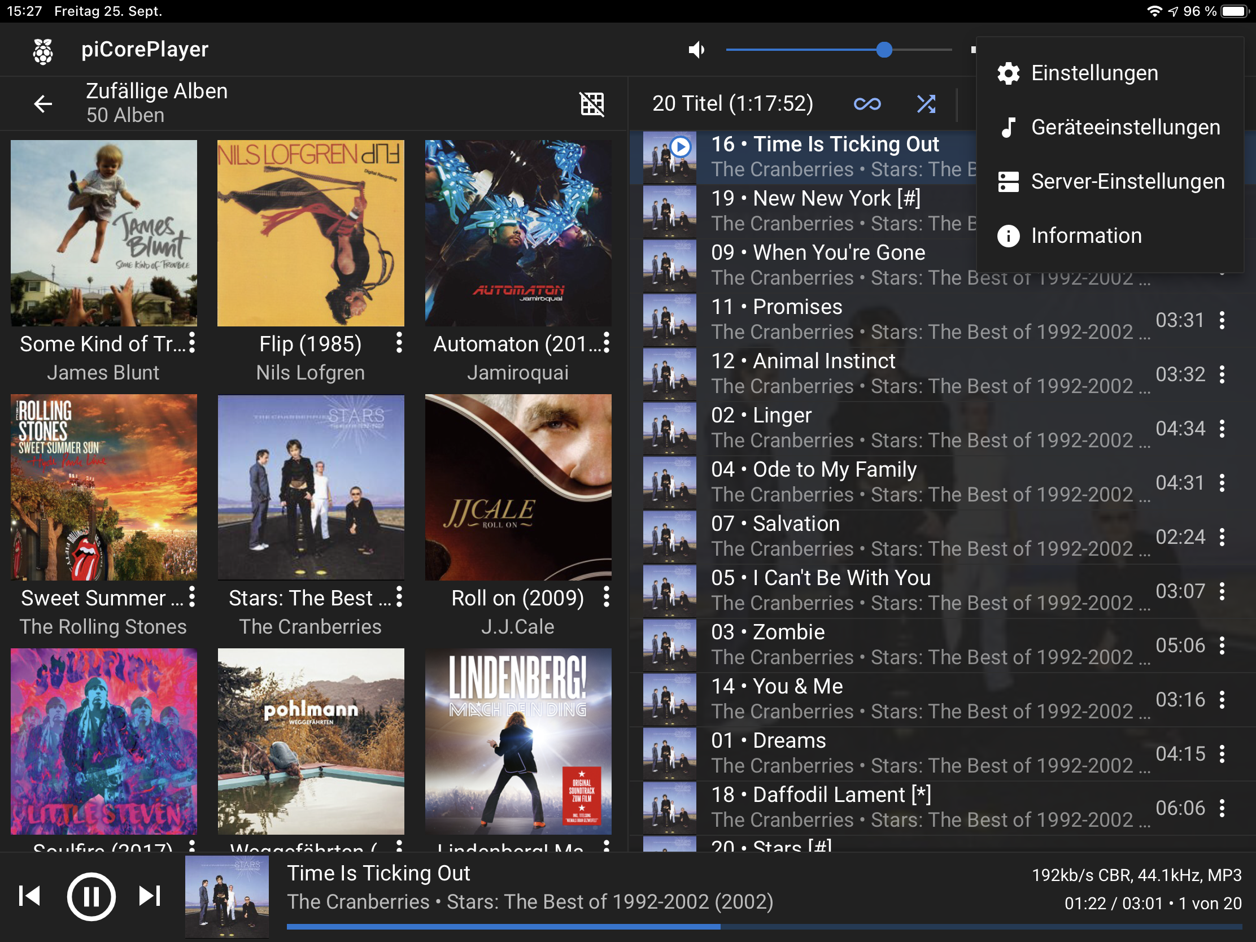Open Little Steven Soulfire album cover
The width and height of the screenshot is (1256, 942).
104,741
